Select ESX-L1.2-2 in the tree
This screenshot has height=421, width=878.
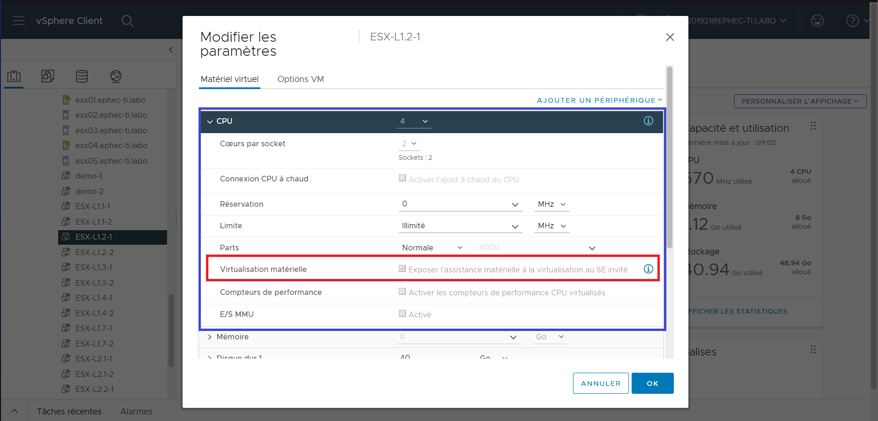[x=95, y=252]
